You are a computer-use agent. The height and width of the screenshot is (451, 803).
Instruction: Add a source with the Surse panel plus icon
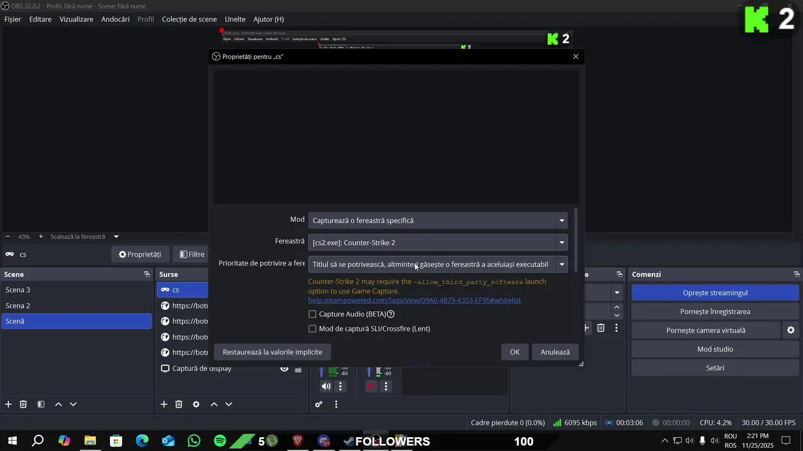click(164, 405)
